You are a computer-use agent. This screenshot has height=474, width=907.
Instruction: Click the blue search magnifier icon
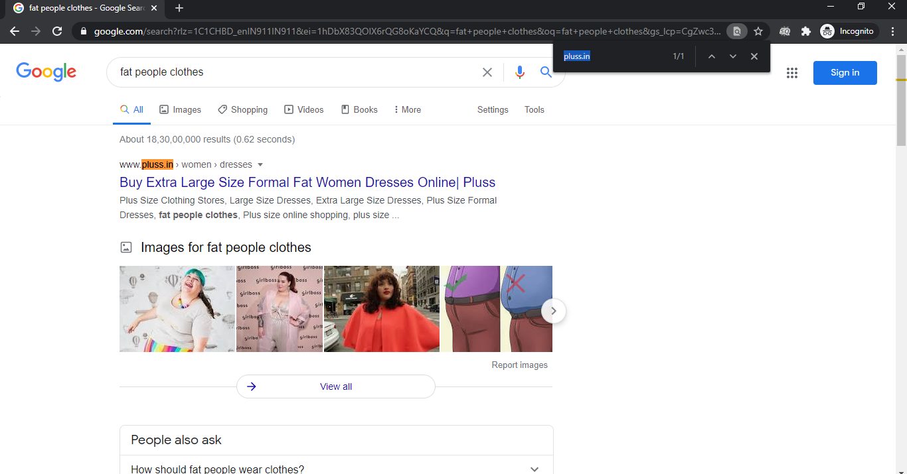(x=546, y=72)
